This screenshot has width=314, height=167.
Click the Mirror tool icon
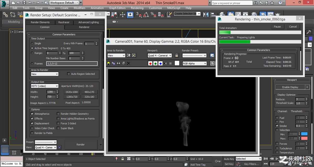(205, 14)
